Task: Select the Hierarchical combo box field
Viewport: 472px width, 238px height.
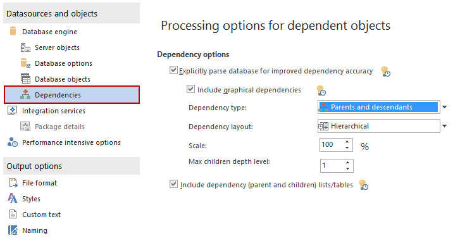Action: coord(379,126)
